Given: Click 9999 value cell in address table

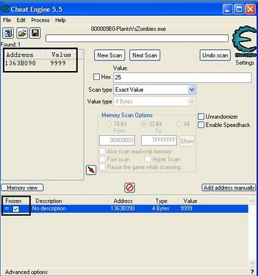Looking at the screenshot, I should (x=186, y=208).
